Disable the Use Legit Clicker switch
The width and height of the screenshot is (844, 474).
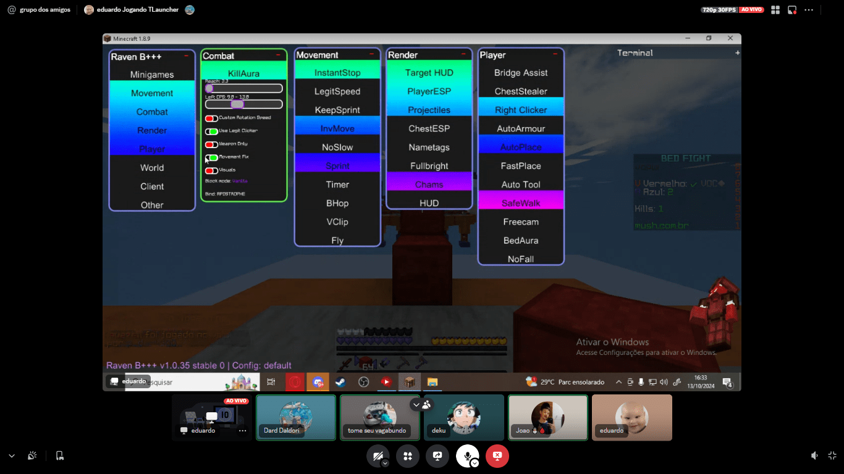(x=211, y=131)
